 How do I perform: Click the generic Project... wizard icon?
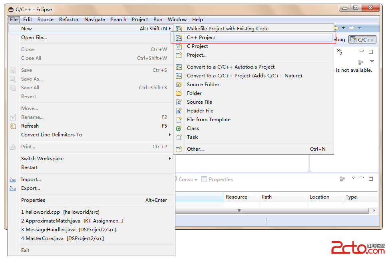[x=179, y=55]
